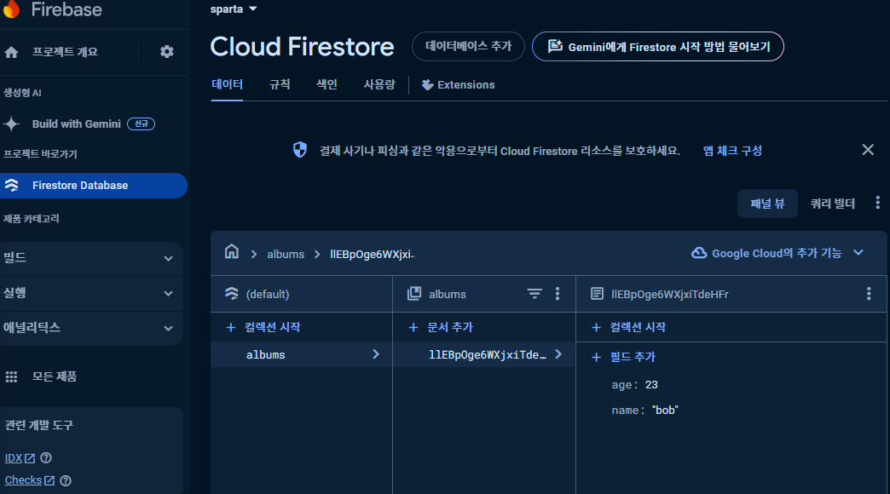Switch to the 색인 tab
This screenshot has width=890, height=494.
(327, 84)
